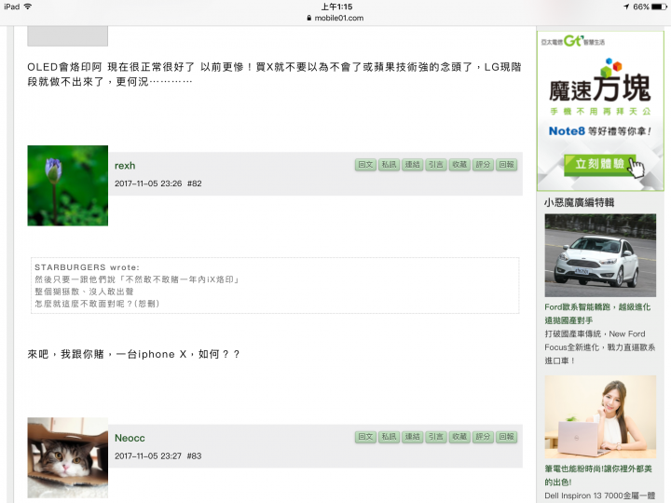Click 評分 button on rexh's post
Viewport: 671px width, 503px height.
(483, 165)
